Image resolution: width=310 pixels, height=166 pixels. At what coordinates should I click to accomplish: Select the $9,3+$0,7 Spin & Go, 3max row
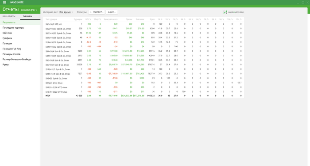pyautogui.click(x=143, y=64)
